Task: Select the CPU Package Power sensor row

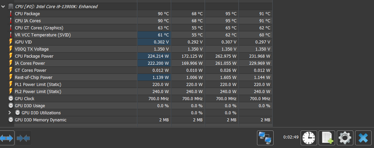Action: pos(34,56)
